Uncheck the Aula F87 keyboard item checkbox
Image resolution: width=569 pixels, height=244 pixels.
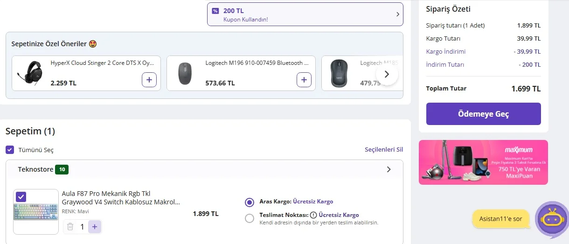(21, 196)
